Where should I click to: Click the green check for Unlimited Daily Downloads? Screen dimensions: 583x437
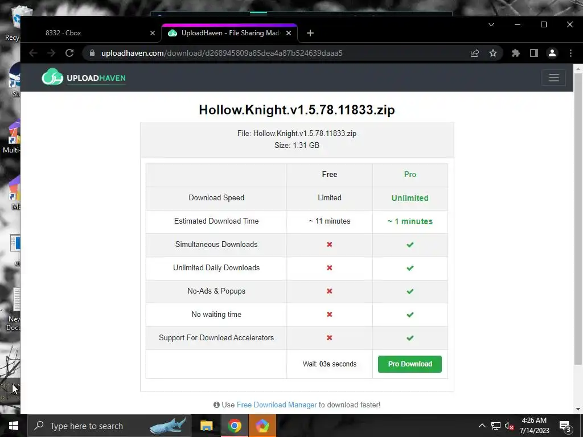410,268
